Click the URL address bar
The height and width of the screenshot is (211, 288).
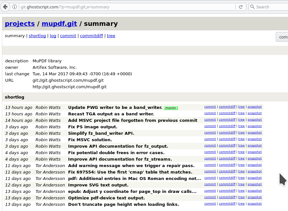(x=127, y=7)
